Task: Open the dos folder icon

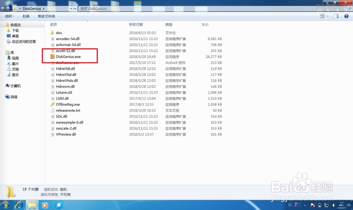Action: [53, 33]
